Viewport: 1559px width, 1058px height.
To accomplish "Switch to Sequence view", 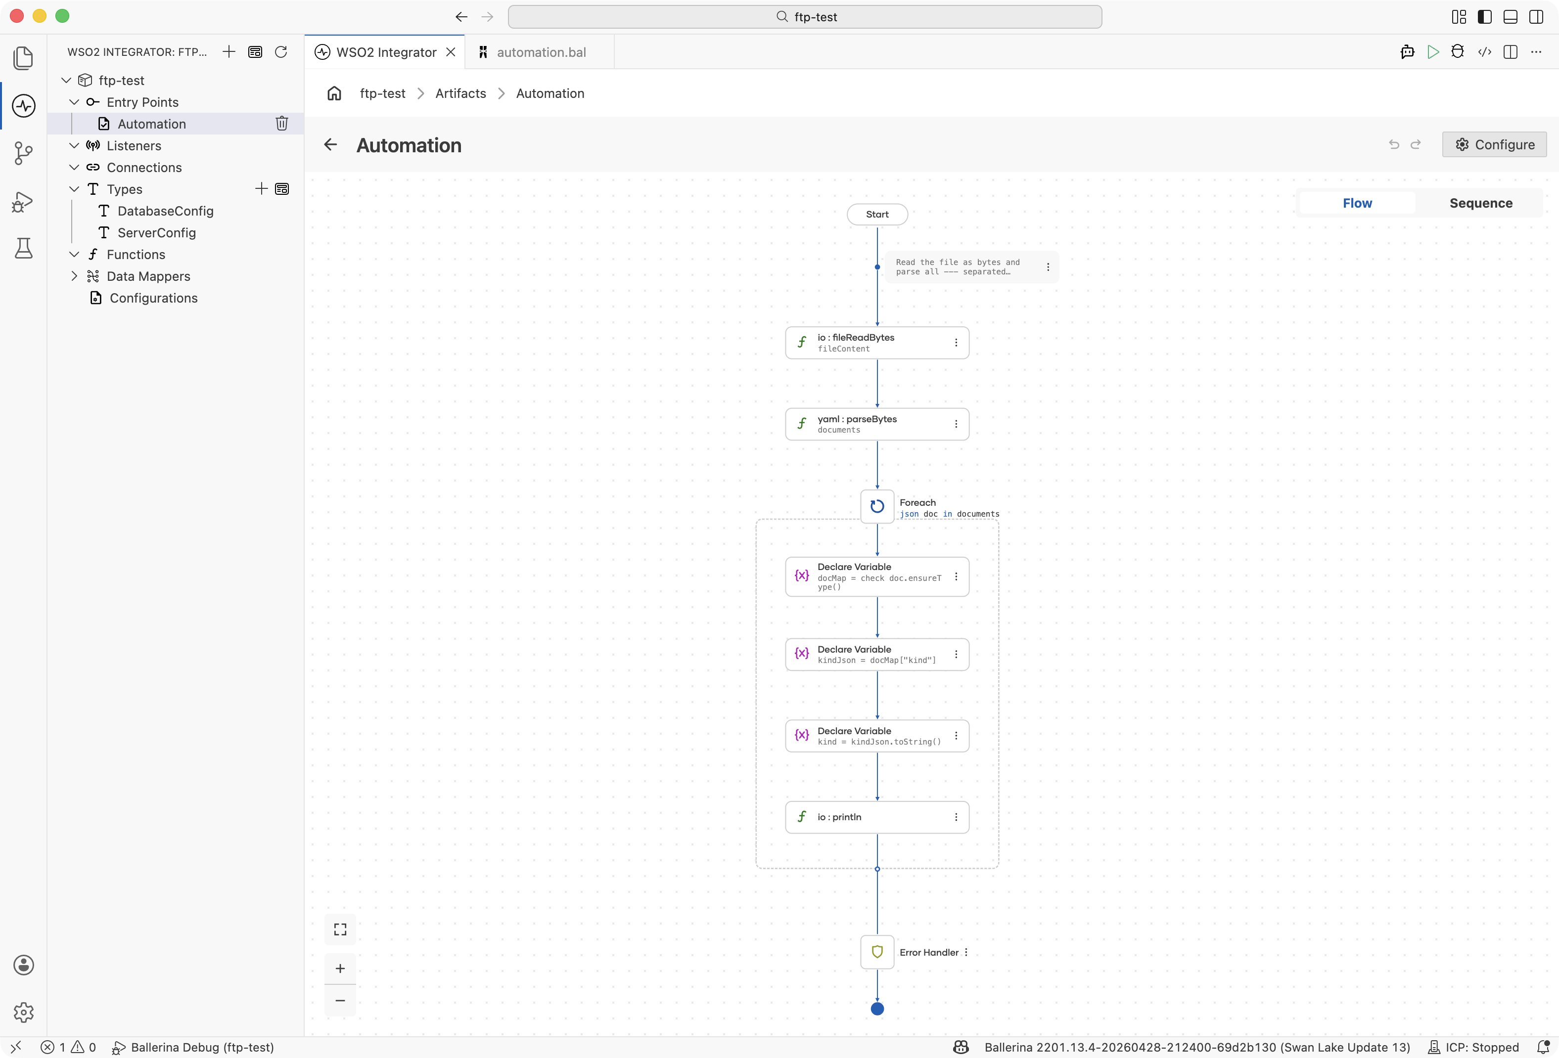I will [x=1480, y=203].
